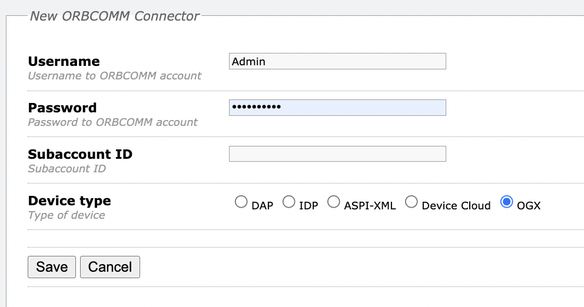Click the italic 'Subaccount ID' hint text

pos(67,169)
